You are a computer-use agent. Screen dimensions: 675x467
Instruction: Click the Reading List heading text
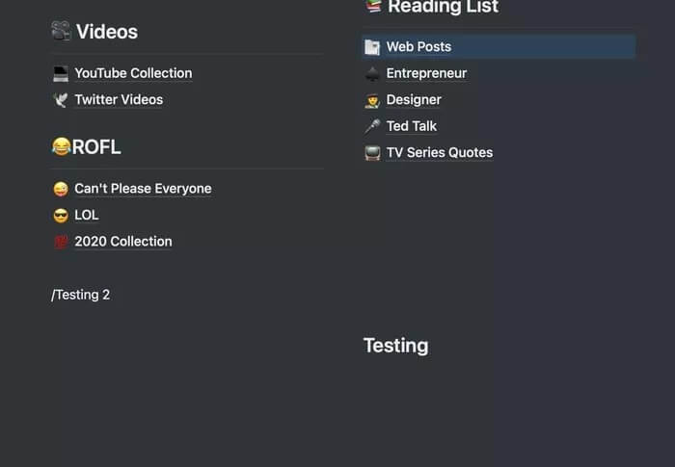443,7
